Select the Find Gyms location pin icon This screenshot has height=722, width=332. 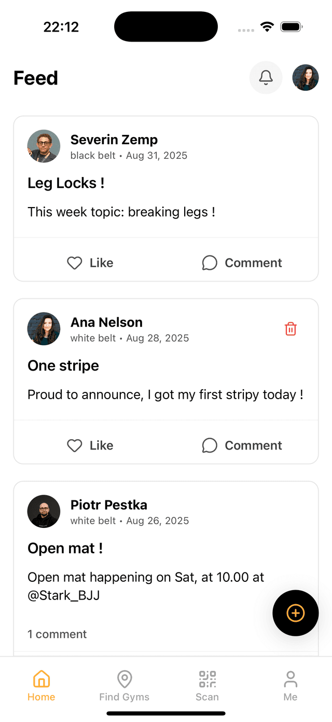[x=124, y=679]
